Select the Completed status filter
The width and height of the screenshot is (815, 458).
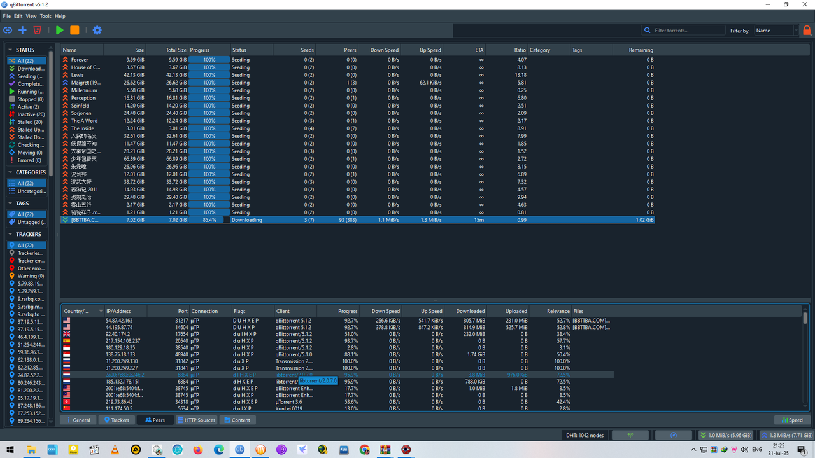coord(27,84)
